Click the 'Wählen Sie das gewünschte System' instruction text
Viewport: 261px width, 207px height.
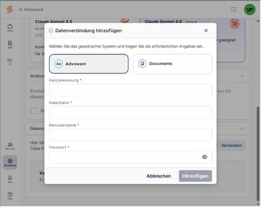pos(126,46)
